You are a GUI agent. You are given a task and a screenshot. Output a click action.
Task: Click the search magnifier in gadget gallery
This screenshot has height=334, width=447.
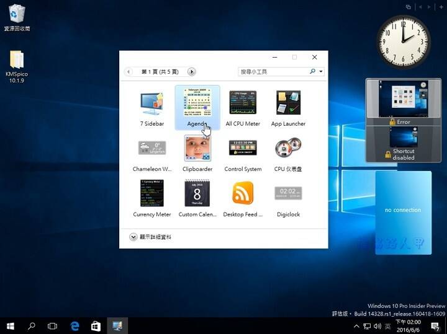(313, 71)
